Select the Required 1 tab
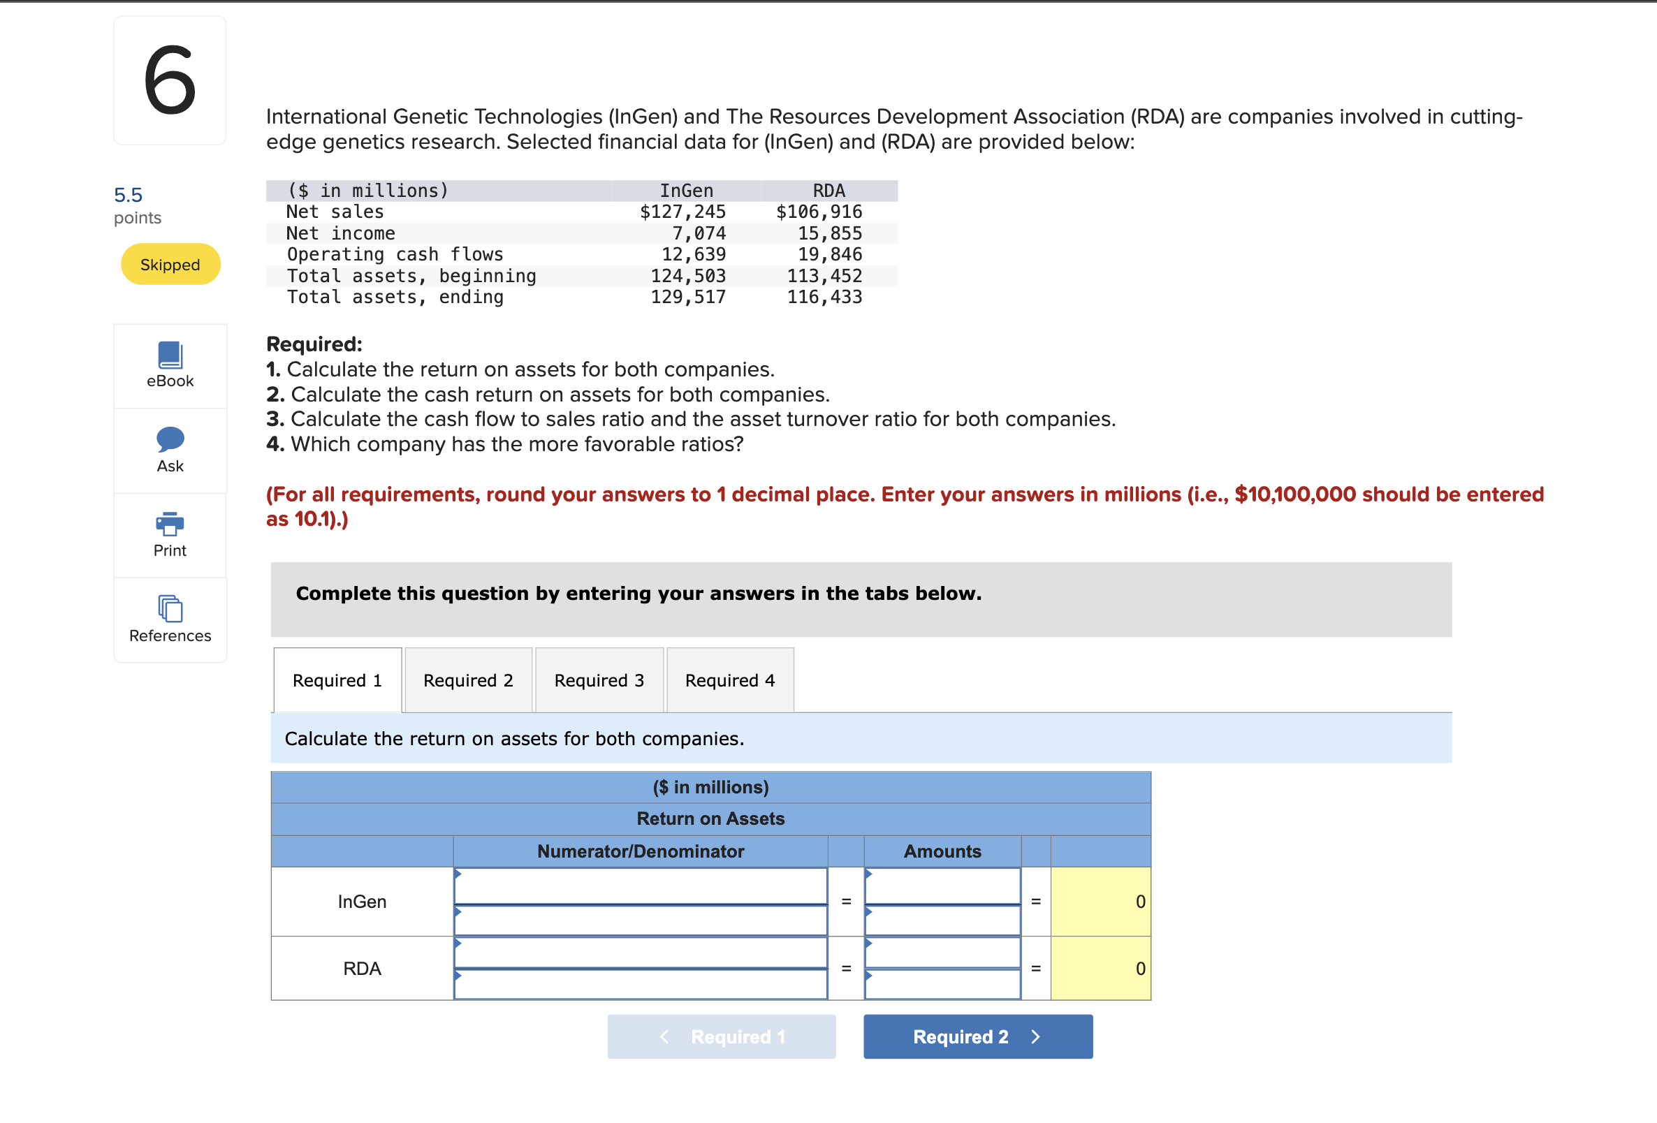The height and width of the screenshot is (1123, 1657). [337, 680]
